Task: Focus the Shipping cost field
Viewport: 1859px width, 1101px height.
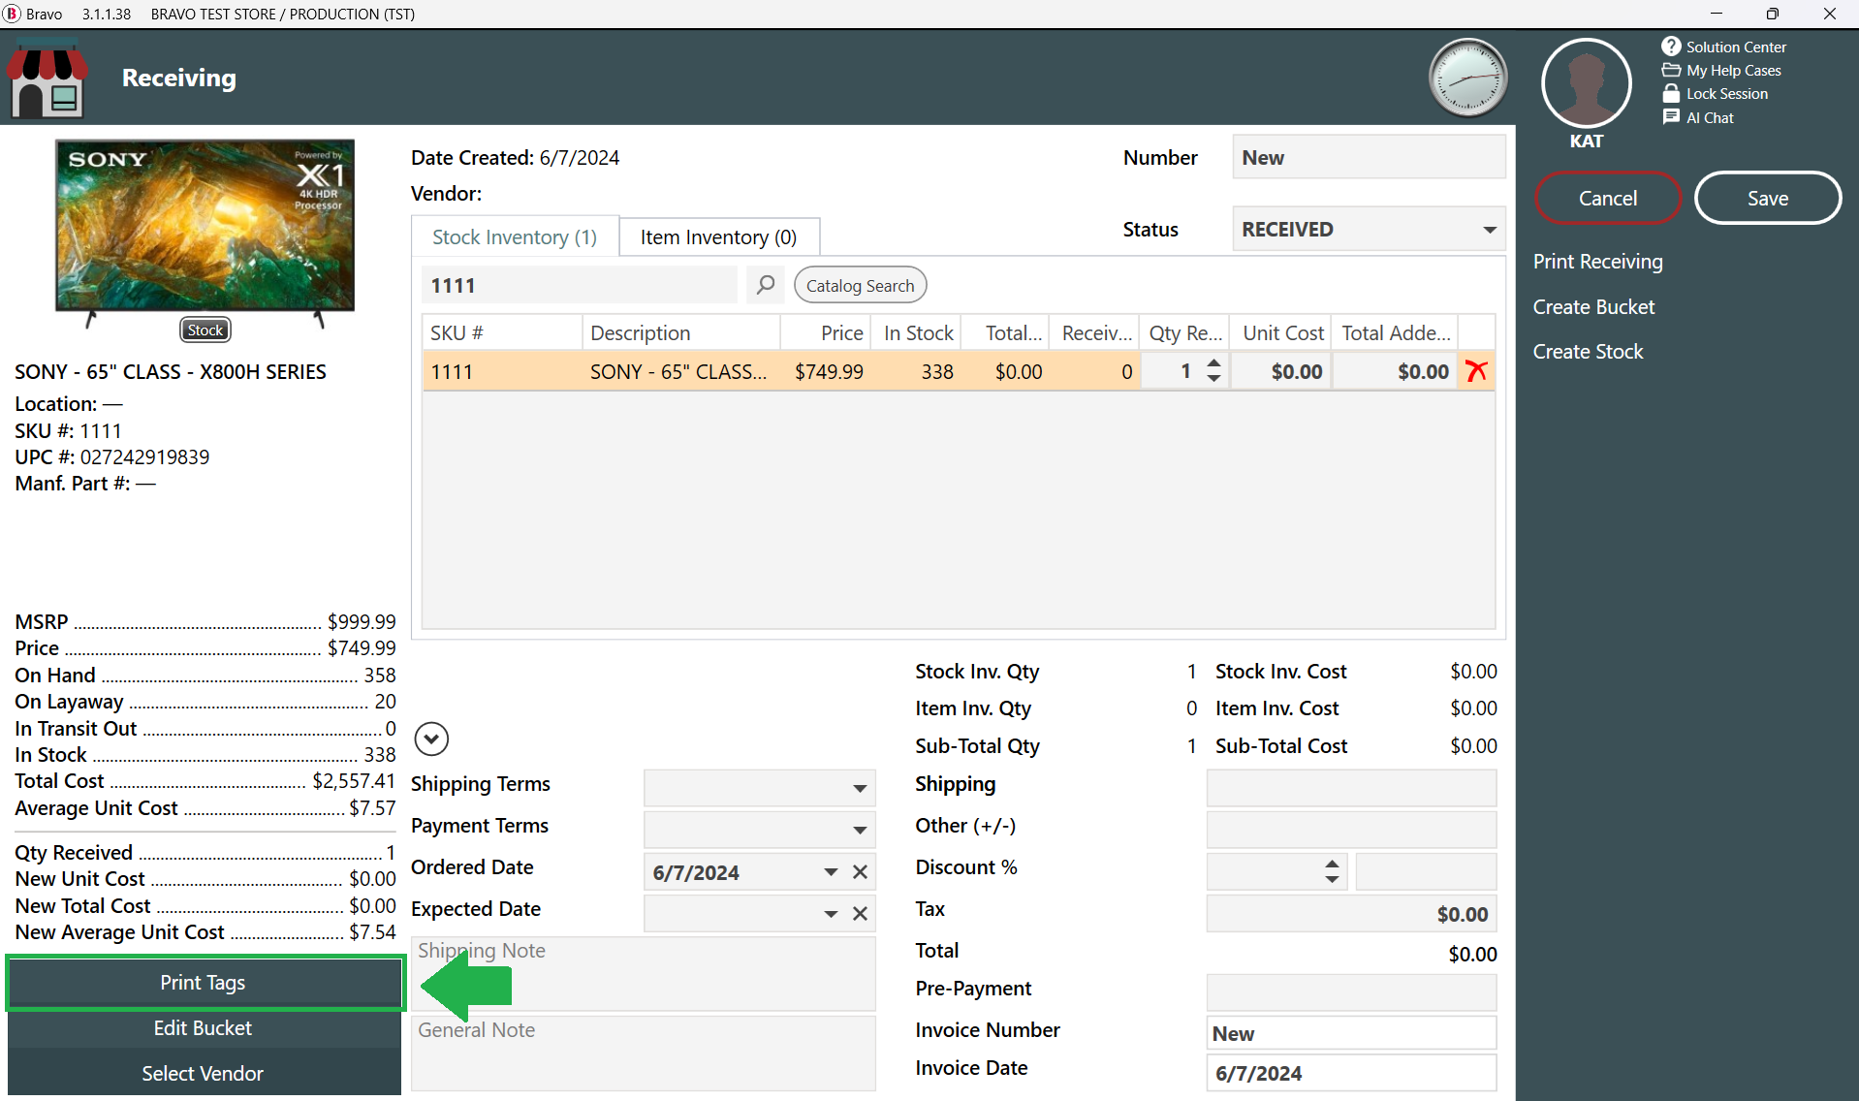Action: pos(1351,788)
